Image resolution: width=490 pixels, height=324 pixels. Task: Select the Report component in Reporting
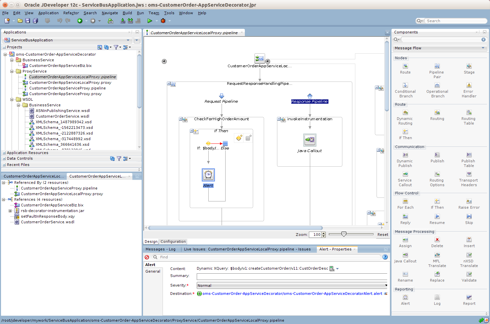(469, 300)
